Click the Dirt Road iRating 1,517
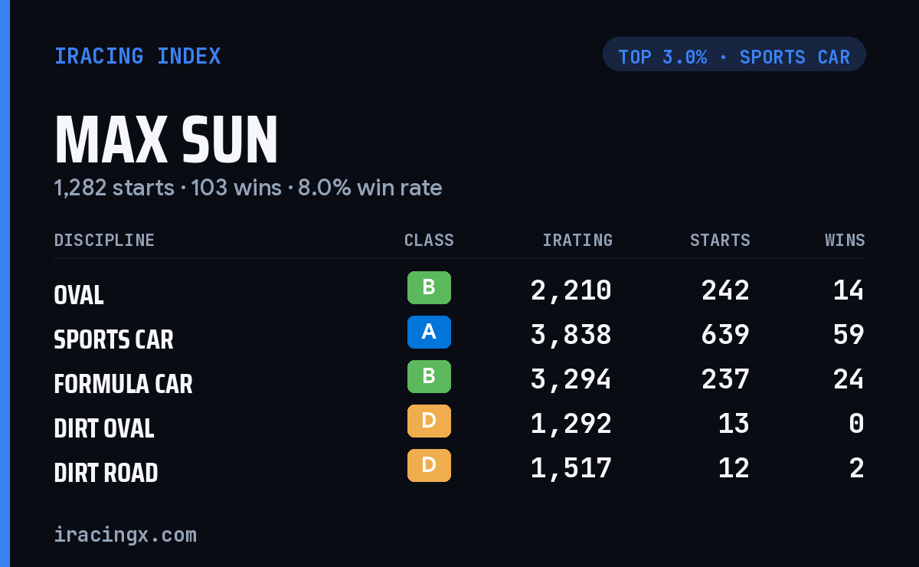Screen dimensions: 919x567 click(571, 468)
